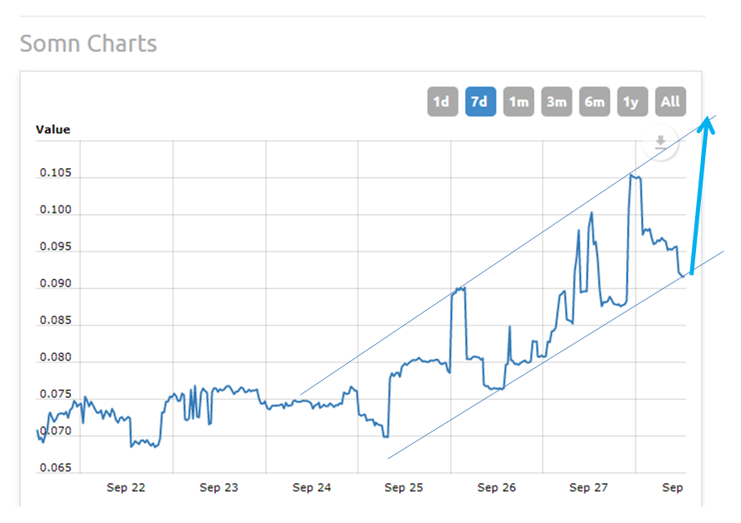Click the Sep 22 date label

(126, 487)
